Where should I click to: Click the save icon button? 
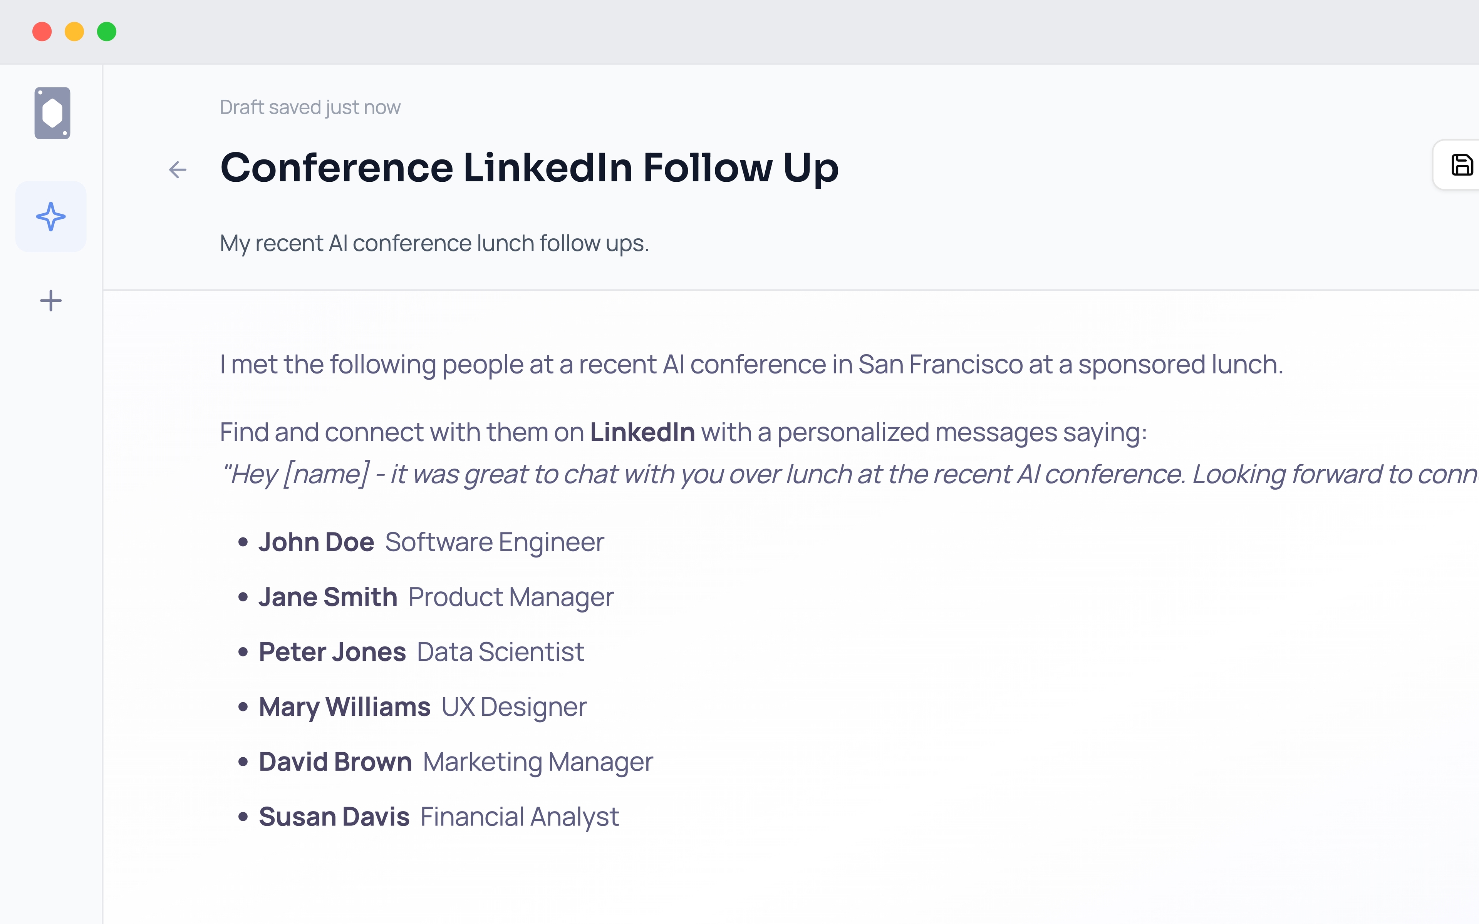click(x=1461, y=165)
